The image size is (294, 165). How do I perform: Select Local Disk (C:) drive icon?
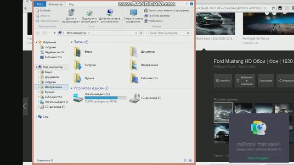(x=78, y=98)
